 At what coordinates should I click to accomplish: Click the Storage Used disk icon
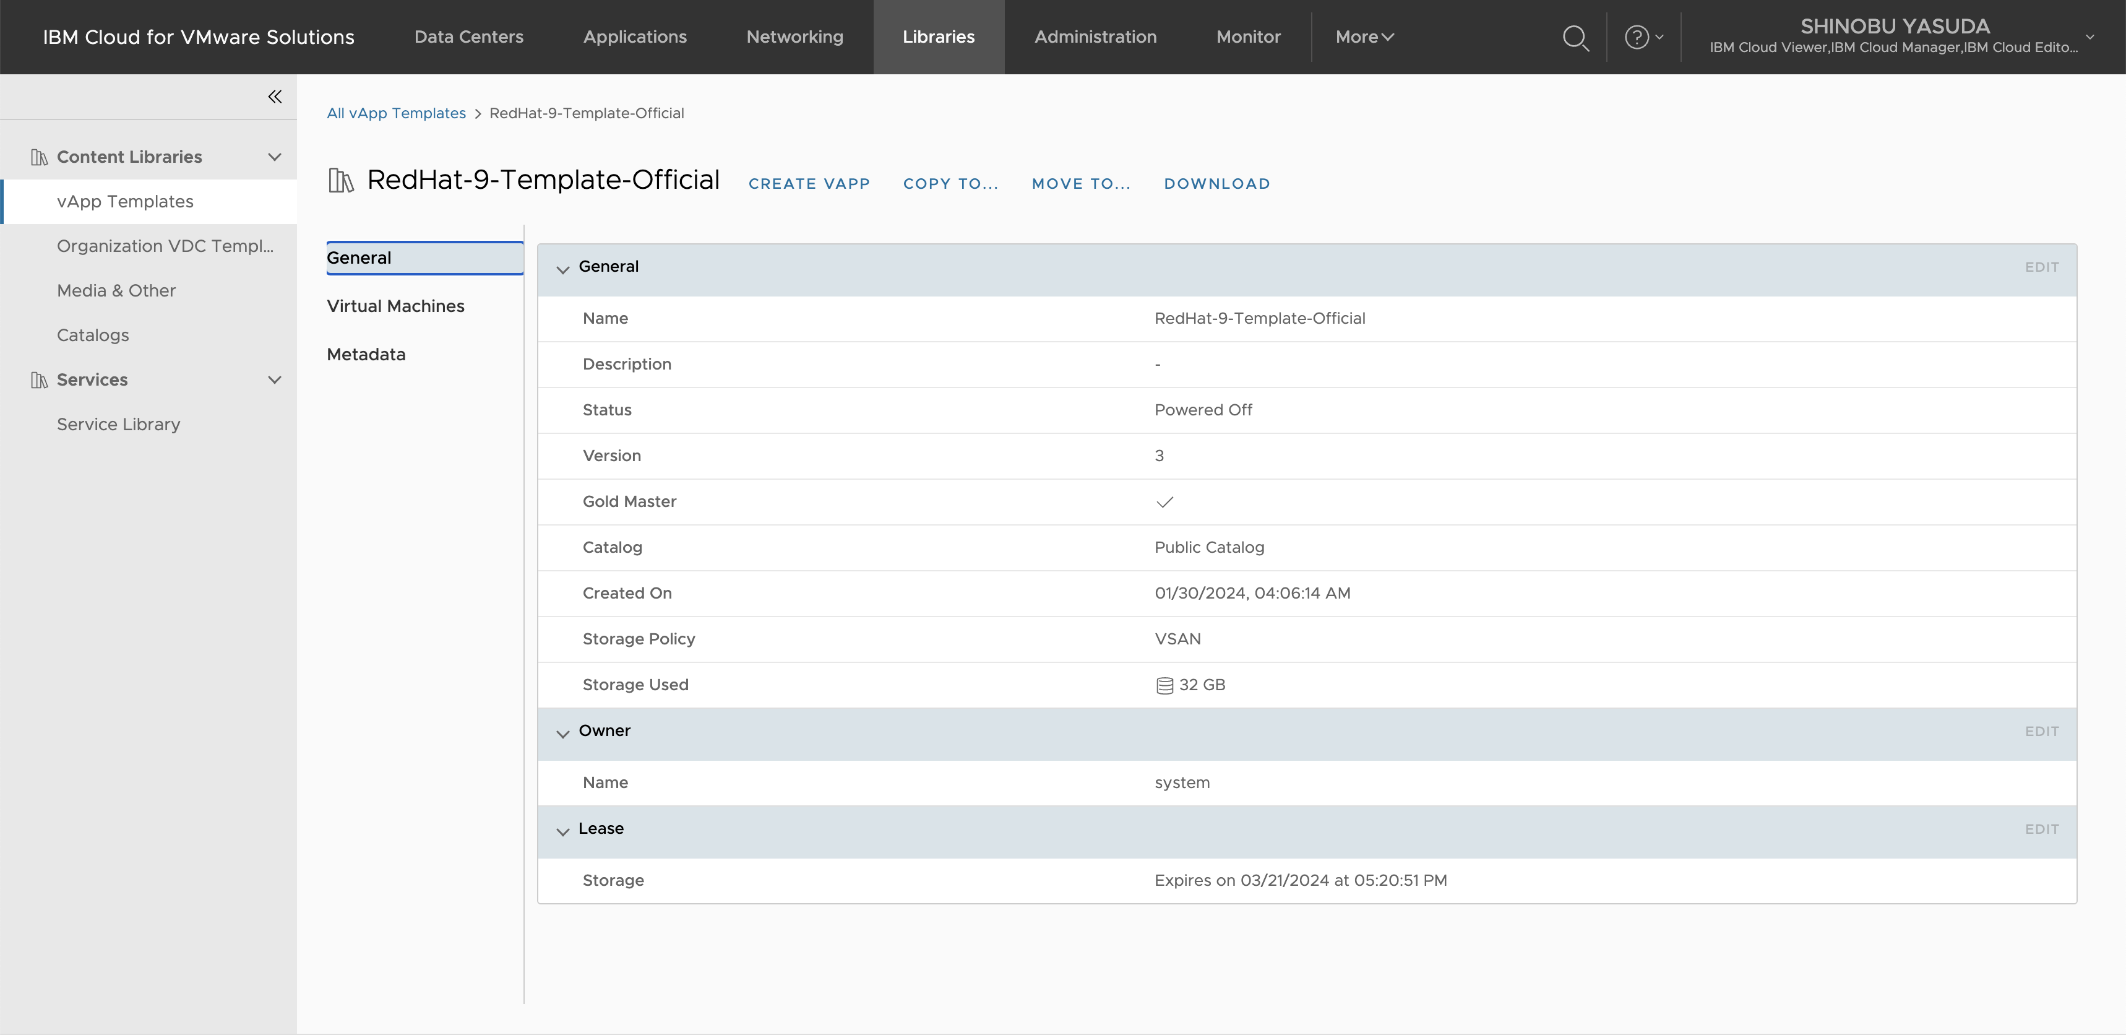coord(1164,685)
